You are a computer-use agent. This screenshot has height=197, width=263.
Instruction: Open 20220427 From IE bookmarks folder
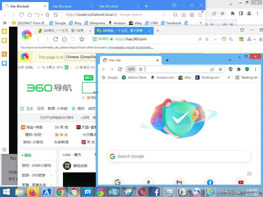28,23
